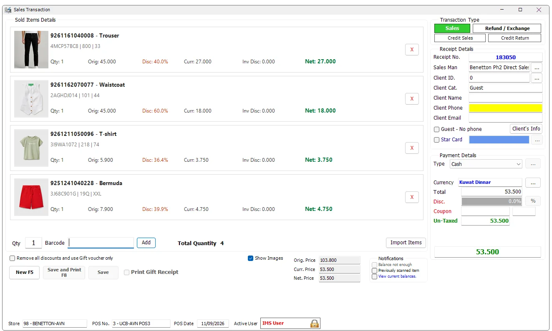Click the percent discount button
The width and height of the screenshot is (552, 331).
533,201
